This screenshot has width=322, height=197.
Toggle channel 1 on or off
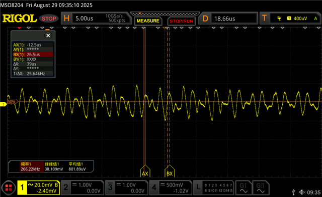[39, 188]
